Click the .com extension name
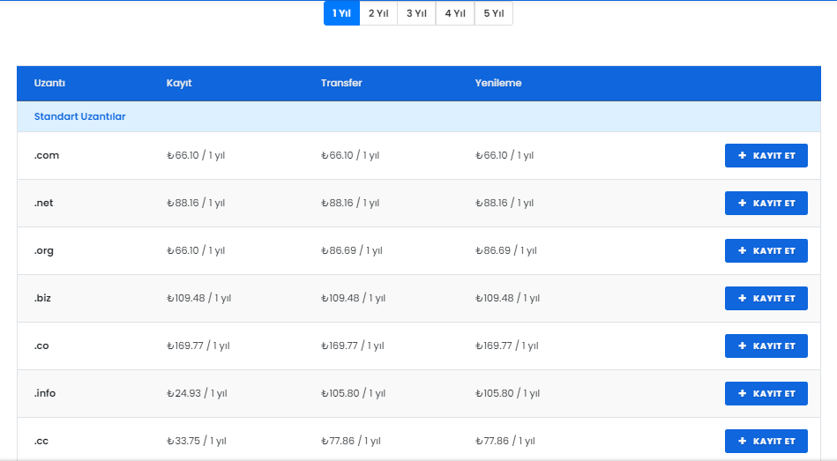This screenshot has height=461, width=837. (47, 155)
